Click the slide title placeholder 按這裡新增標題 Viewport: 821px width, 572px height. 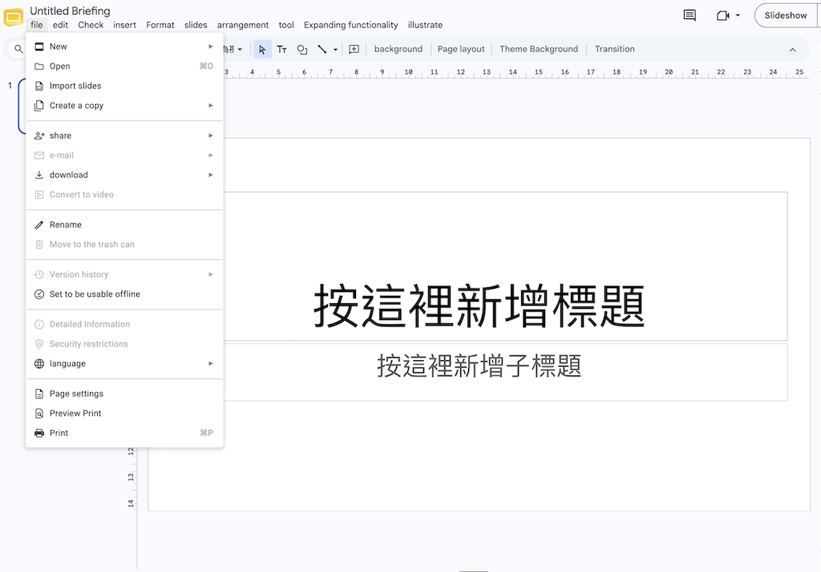click(479, 306)
